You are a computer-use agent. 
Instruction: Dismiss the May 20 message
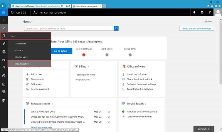coord(109,122)
